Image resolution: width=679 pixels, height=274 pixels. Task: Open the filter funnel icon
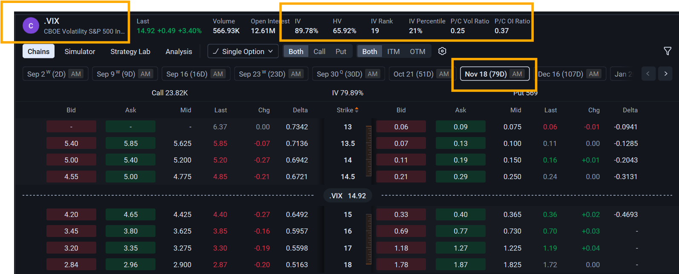point(667,51)
